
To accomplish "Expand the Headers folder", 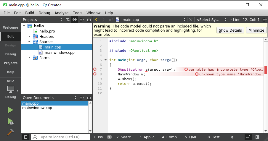I will 29,36.
